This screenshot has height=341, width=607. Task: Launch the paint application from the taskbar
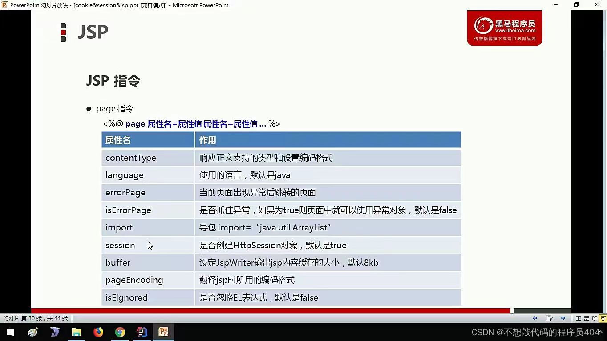coord(32,332)
